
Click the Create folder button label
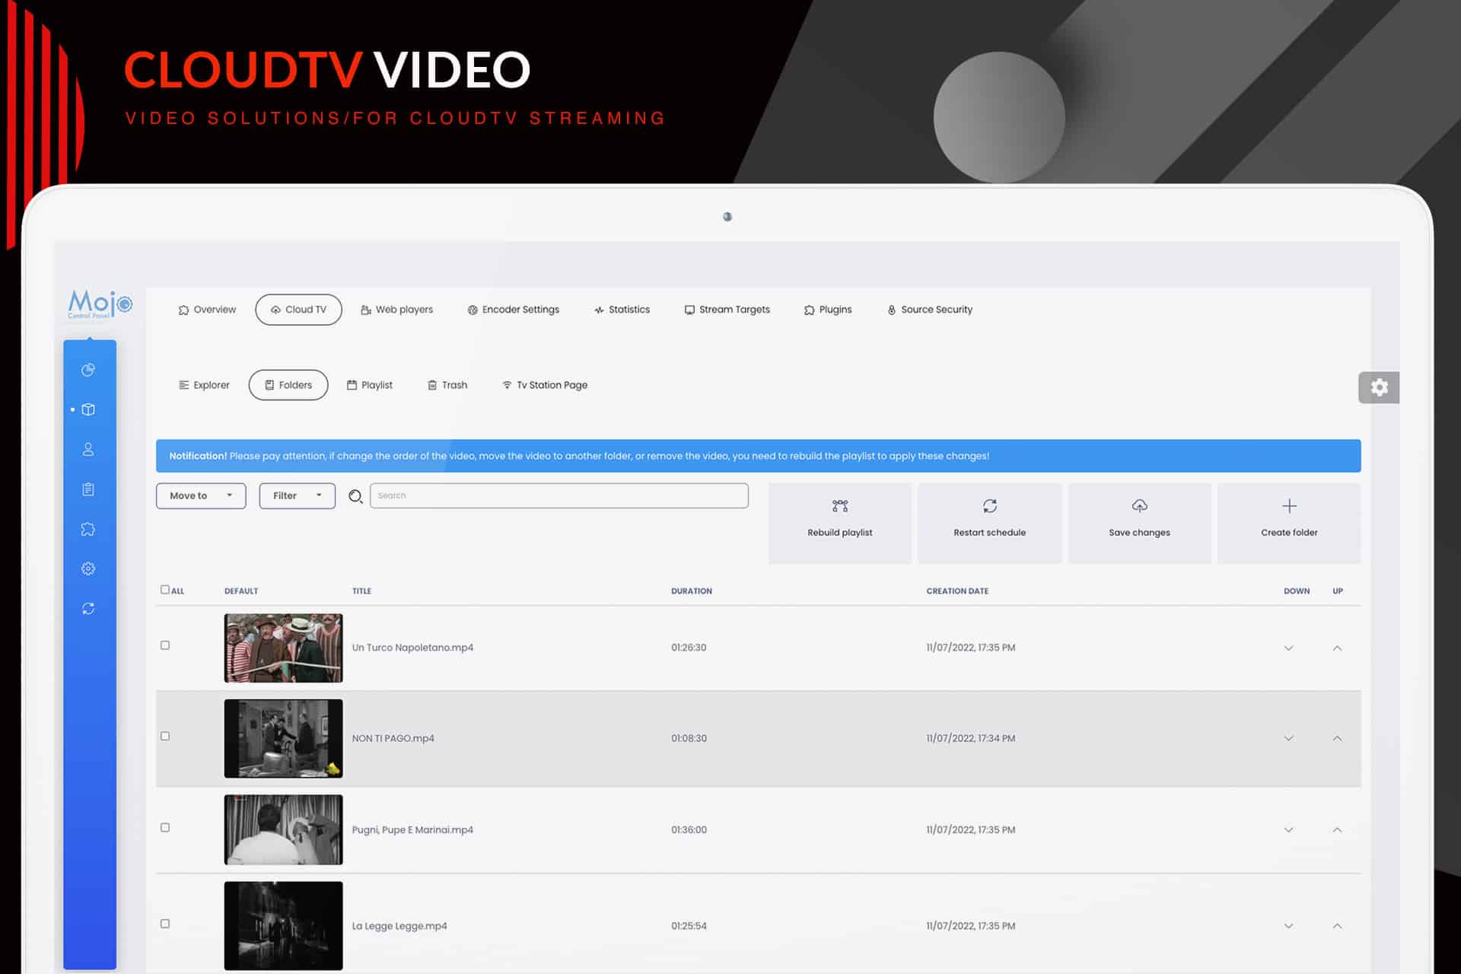pyautogui.click(x=1289, y=533)
